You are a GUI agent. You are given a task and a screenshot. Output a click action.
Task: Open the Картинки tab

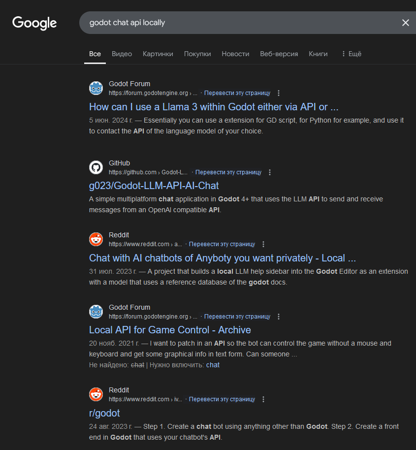(x=158, y=54)
